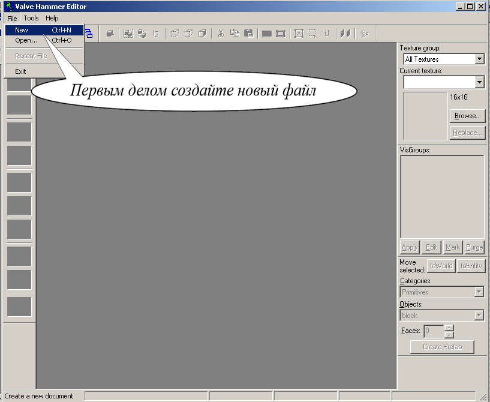Click the Browse... texture button

coord(467,116)
